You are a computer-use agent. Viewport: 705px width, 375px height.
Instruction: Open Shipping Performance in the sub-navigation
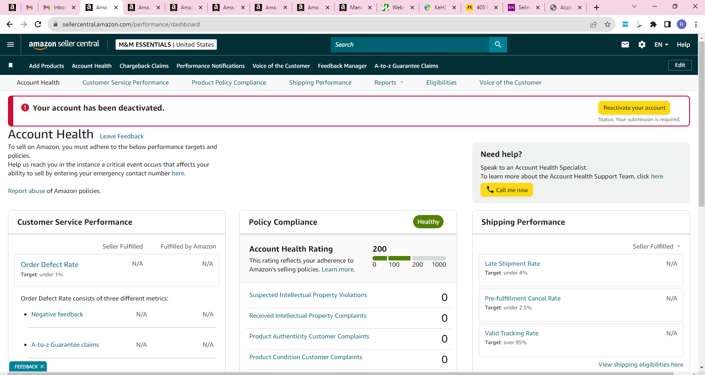(x=321, y=82)
